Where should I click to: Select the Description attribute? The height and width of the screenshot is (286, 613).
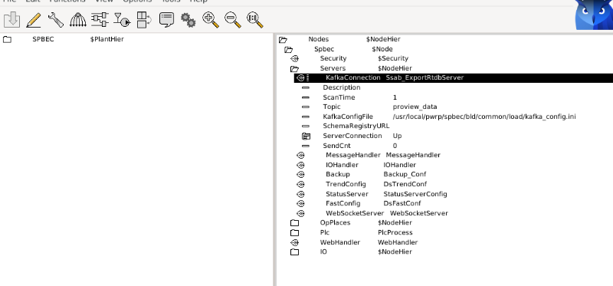click(341, 87)
